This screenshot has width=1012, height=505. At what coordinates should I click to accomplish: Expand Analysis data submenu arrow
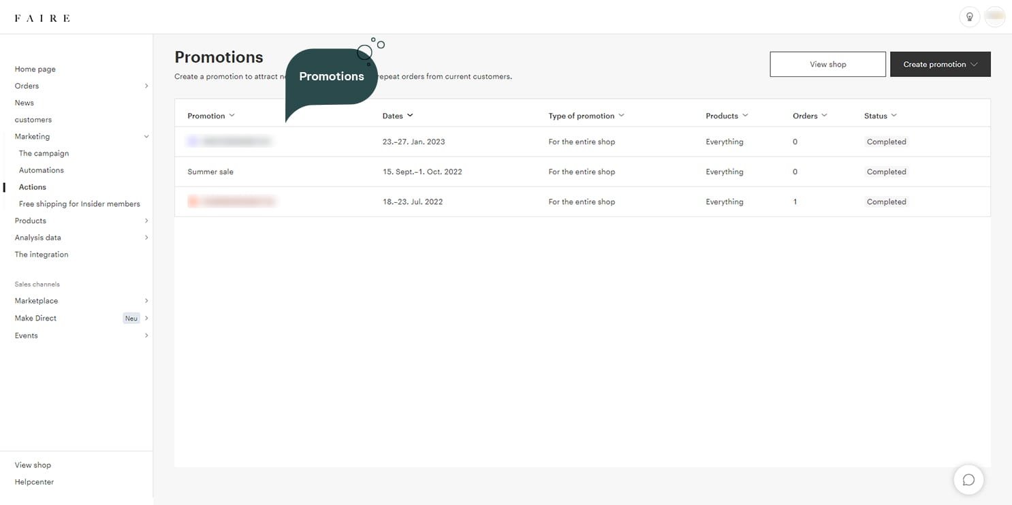click(x=146, y=238)
